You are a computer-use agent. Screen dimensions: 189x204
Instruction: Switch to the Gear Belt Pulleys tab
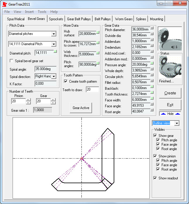point(79,19)
